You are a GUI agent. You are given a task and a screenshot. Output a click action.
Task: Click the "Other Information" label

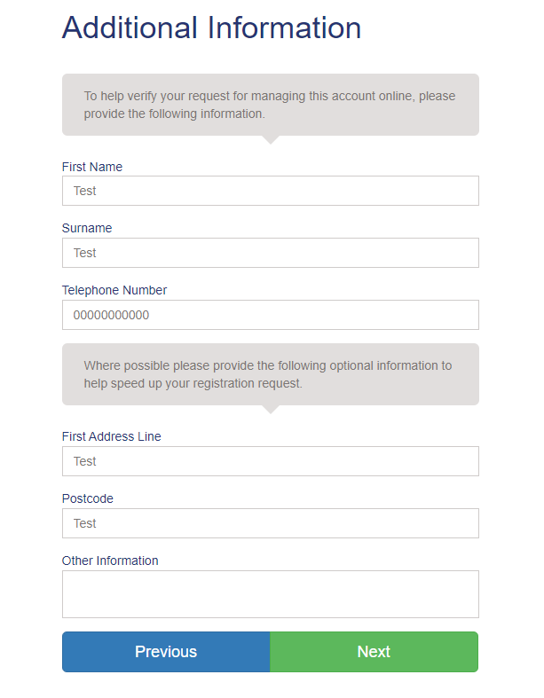pos(110,561)
